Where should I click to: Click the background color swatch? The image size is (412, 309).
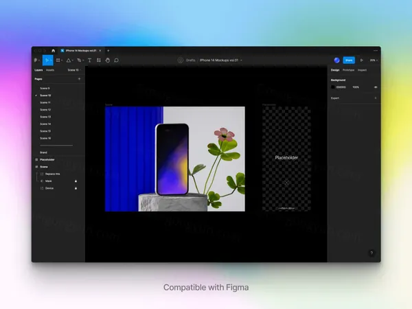click(x=334, y=87)
